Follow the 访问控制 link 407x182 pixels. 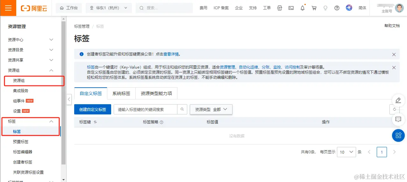292,67
